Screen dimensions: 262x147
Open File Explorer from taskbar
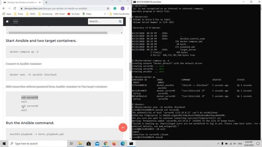pos(80,143)
